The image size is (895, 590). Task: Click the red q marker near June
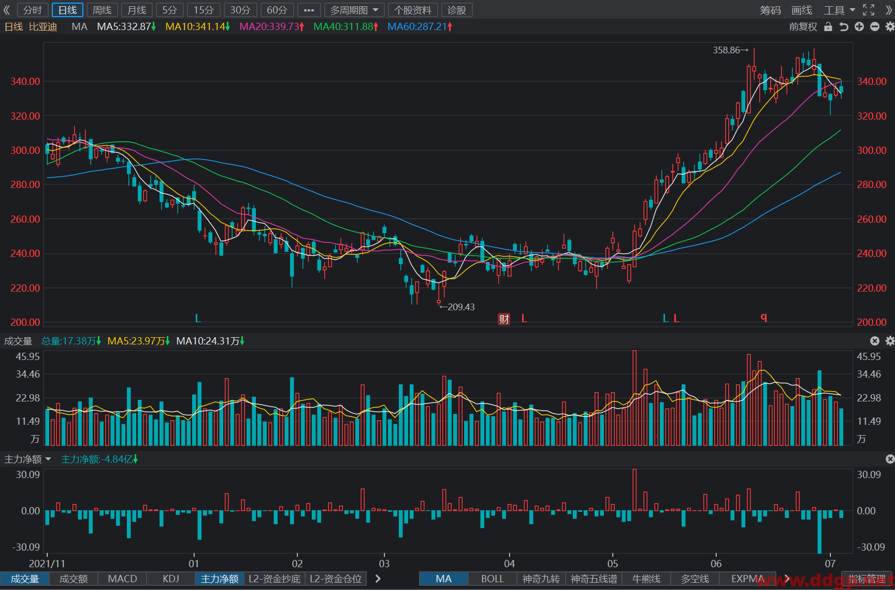tap(763, 316)
